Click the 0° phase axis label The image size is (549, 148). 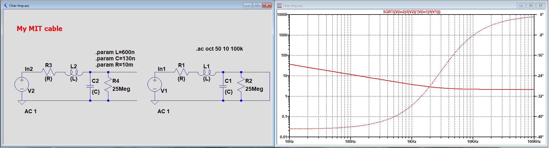click(542, 15)
